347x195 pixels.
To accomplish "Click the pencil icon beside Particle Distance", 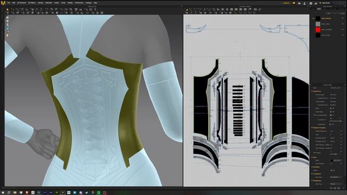I will (341, 131).
